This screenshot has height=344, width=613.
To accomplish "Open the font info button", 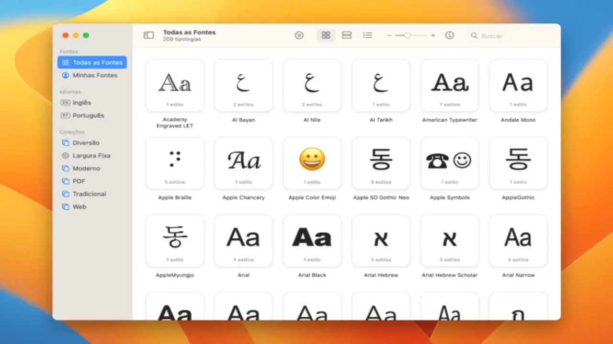I will point(449,35).
